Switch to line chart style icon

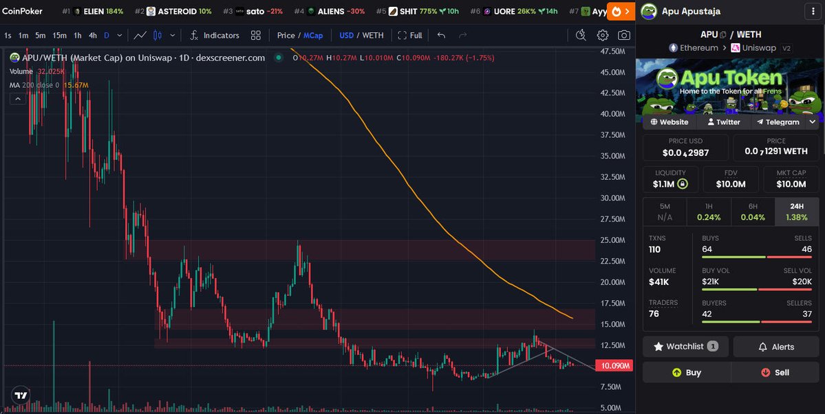(140, 35)
